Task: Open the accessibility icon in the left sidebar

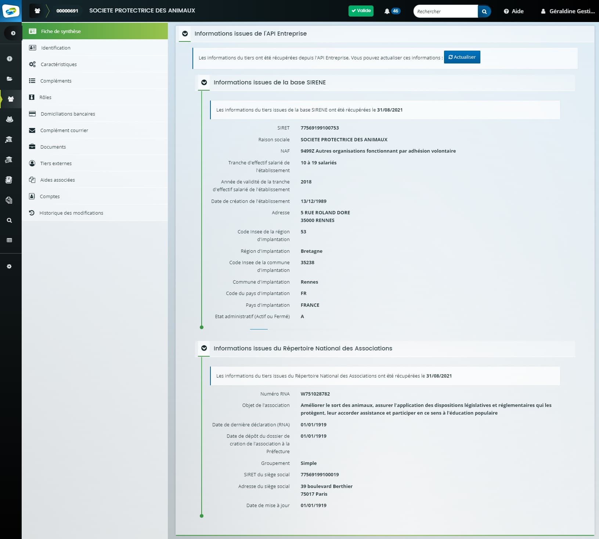Action: [x=10, y=59]
